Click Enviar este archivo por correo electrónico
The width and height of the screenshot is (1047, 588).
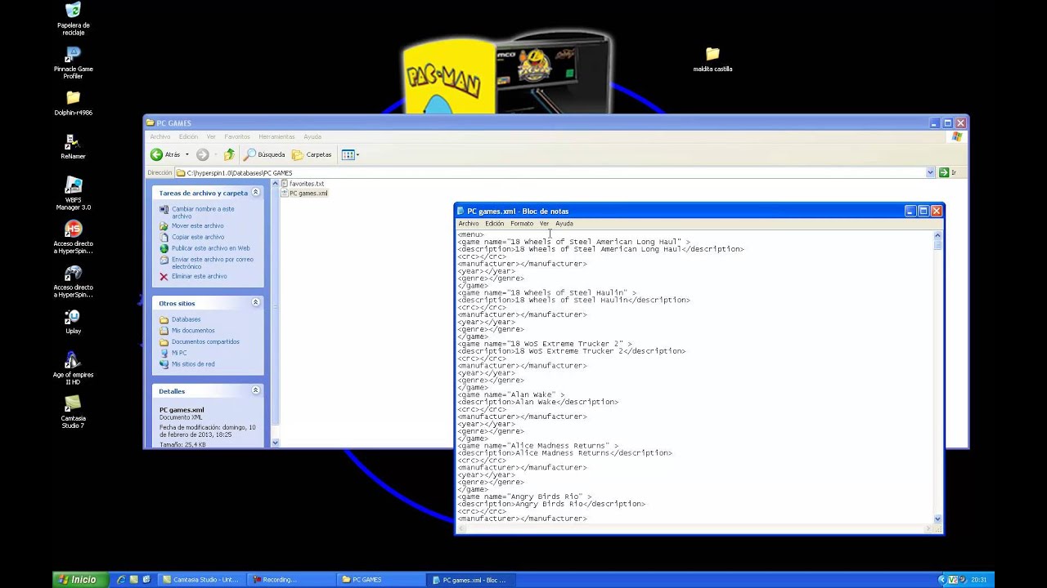[x=212, y=263]
